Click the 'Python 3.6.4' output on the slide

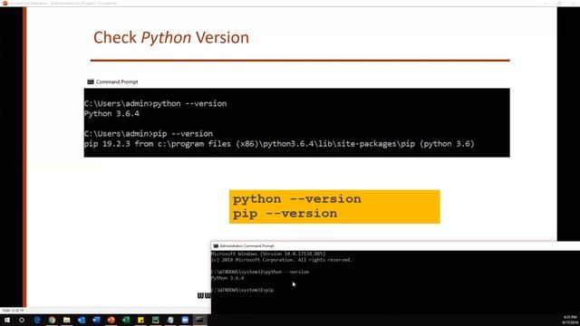tap(111, 114)
